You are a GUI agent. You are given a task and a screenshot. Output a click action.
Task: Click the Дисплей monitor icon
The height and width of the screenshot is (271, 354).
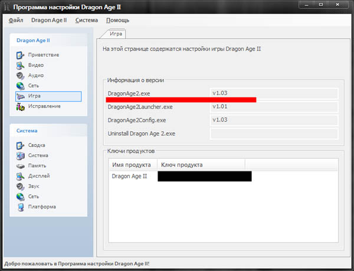(x=20, y=176)
